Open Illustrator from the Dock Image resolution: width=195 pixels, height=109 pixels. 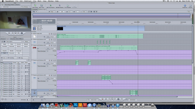80,105
